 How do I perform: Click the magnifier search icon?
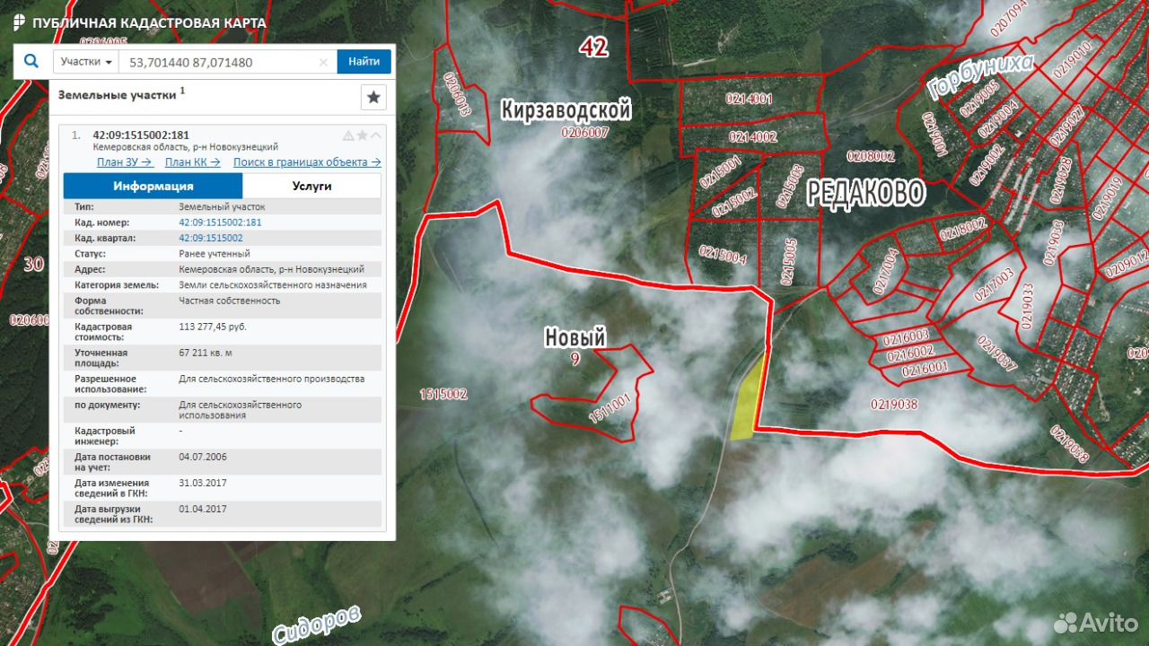[x=31, y=61]
